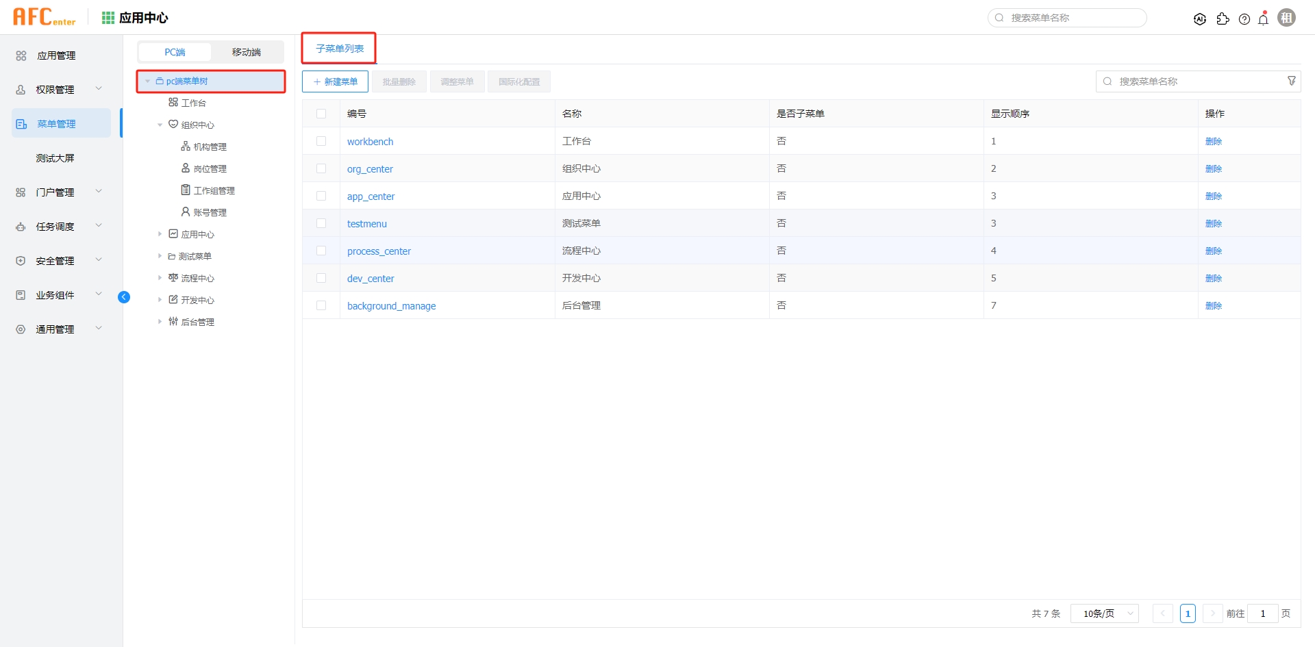Check the select-all checkbox in table header
Viewport: 1315px width, 647px height.
point(322,113)
